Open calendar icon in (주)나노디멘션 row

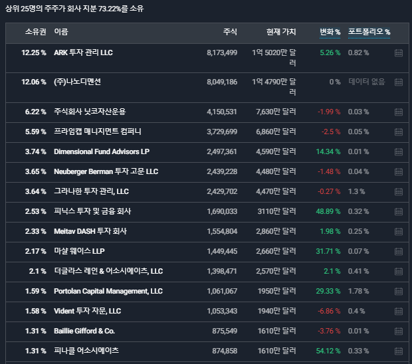[x=399, y=82]
